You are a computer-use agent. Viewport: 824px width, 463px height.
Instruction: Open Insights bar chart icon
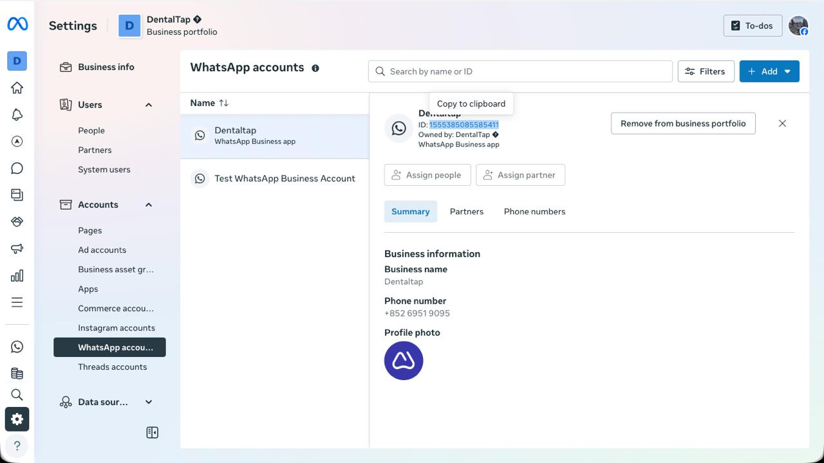tap(17, 276)
